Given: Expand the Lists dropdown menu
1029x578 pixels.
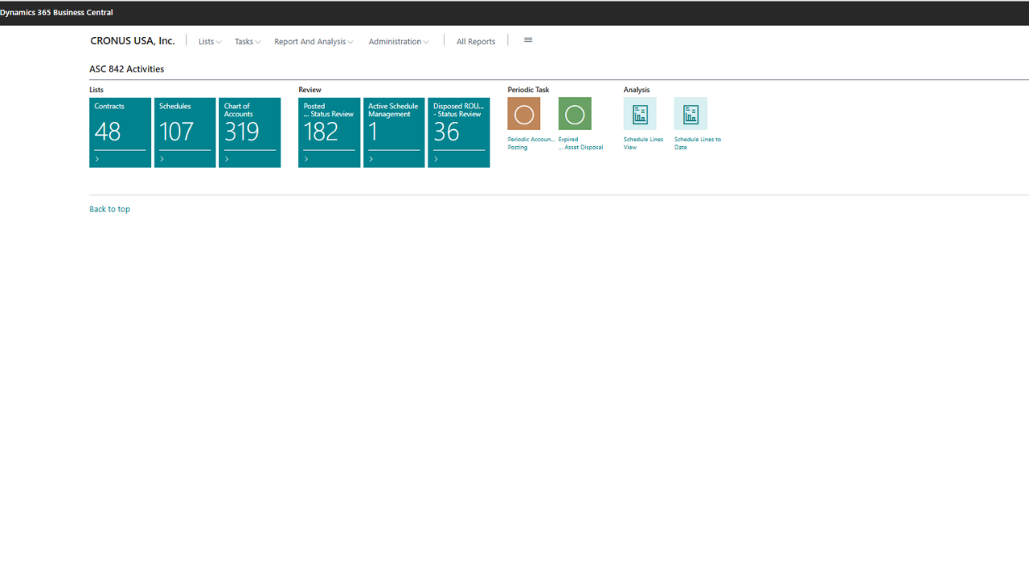Looking at the screenshot, I should 210,42.
